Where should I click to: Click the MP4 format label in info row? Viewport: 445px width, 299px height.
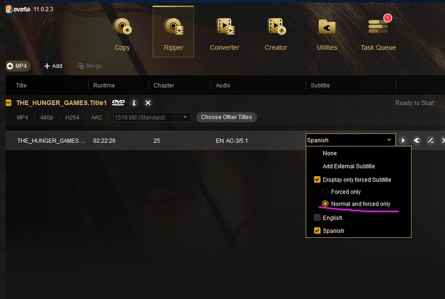pyautogui.click(x=23, y=117)
